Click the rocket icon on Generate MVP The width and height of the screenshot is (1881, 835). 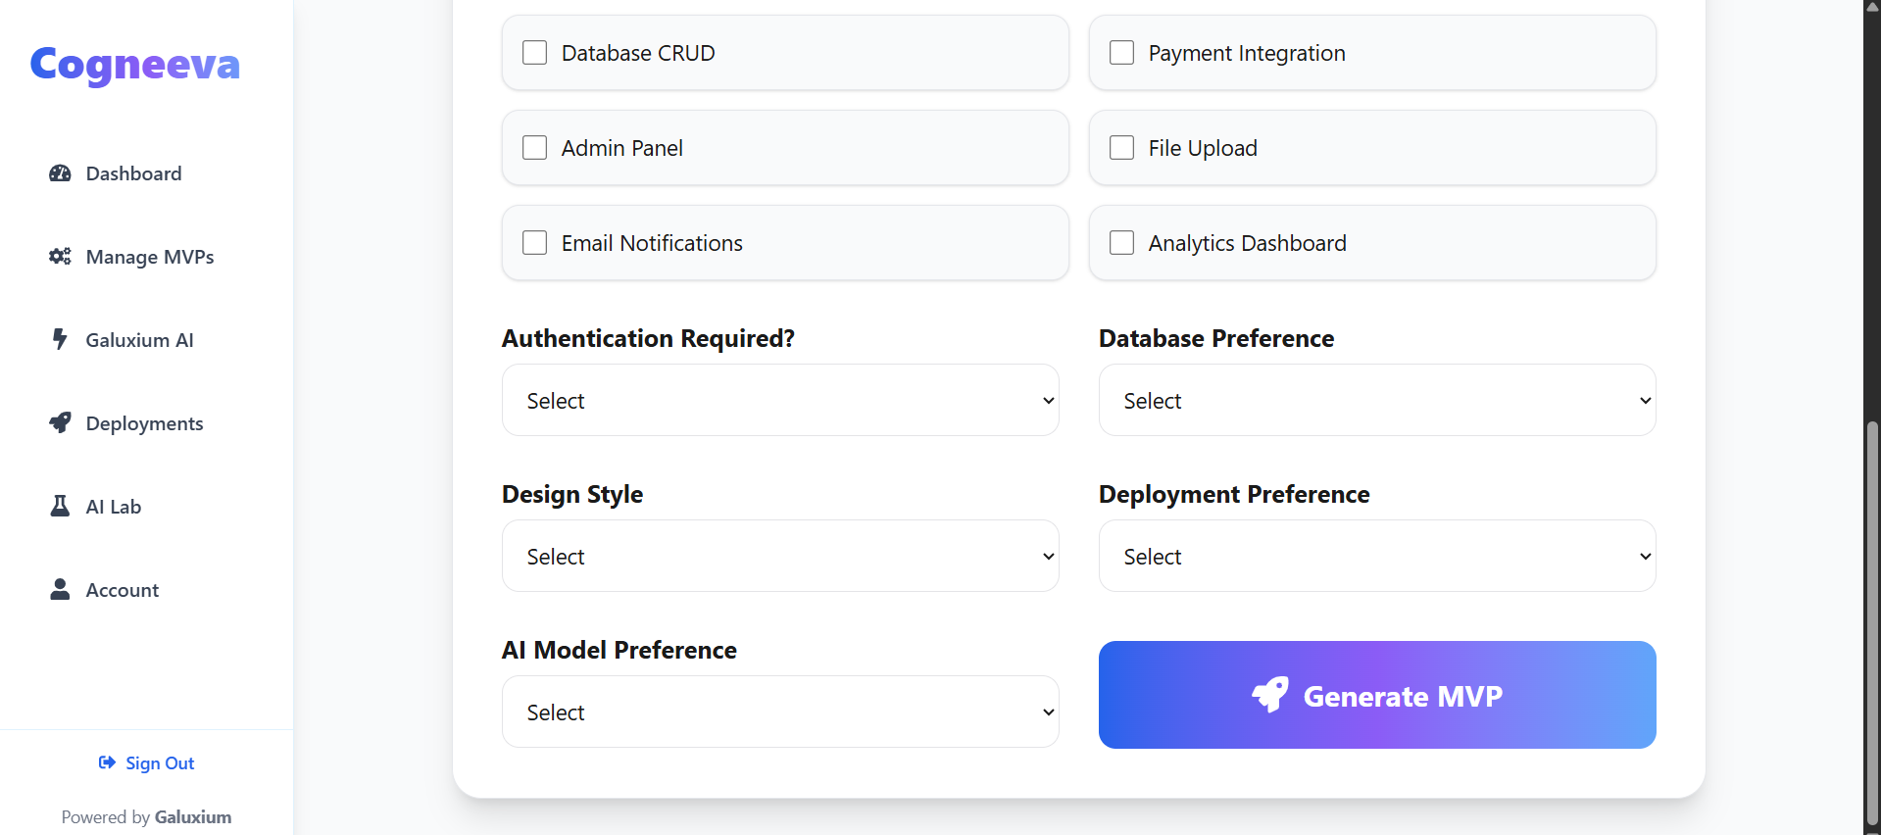coord(1270,695)
